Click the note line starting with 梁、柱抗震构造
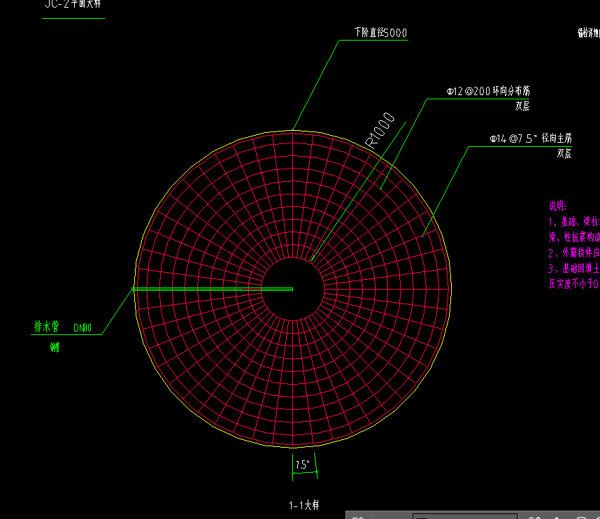 574,237
